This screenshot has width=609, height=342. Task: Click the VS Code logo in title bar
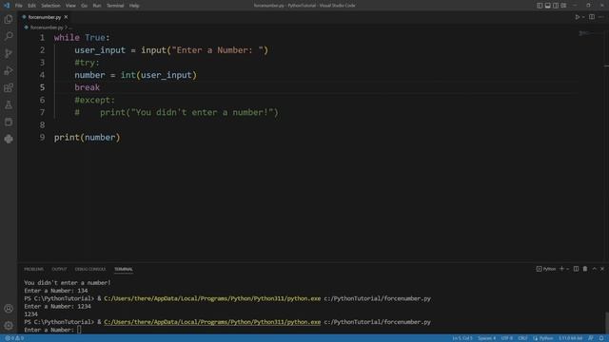7,6
